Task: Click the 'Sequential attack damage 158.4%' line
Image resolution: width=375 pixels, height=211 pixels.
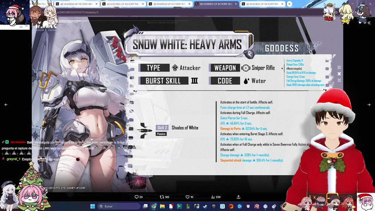Action: pos(252,160)
